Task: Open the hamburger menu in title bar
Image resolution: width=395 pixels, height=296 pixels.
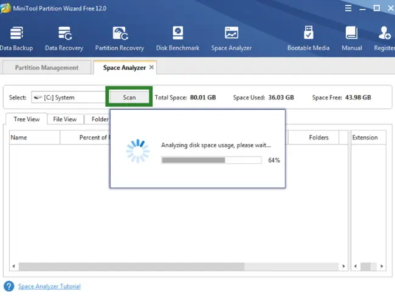Action: 348,8
